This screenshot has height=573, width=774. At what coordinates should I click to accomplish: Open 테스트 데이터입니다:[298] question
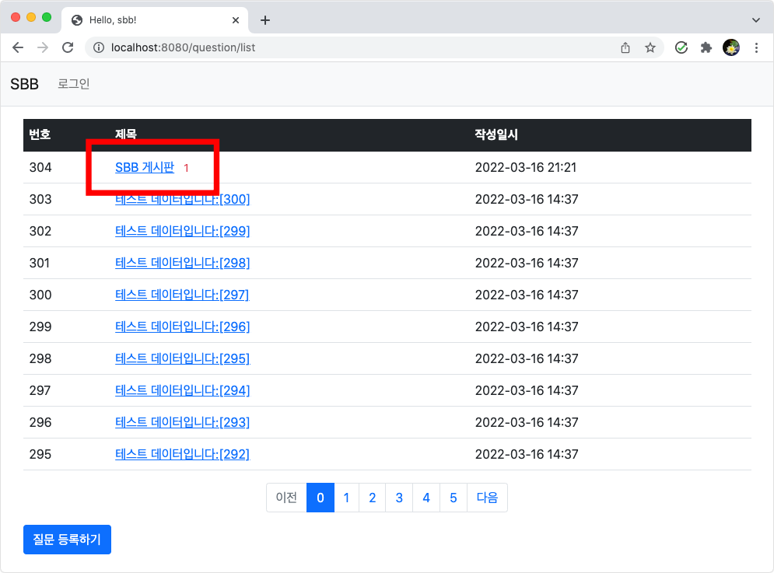[x=183, y=263]
